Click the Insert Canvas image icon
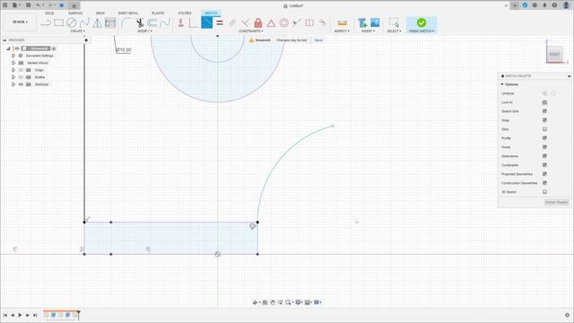This screenshot has width=574, height=323. pos(375,22)
